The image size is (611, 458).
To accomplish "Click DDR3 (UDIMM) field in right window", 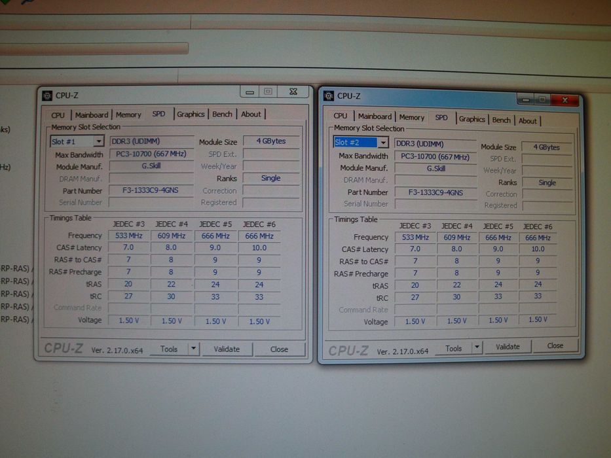I will [x=435, y=144].
